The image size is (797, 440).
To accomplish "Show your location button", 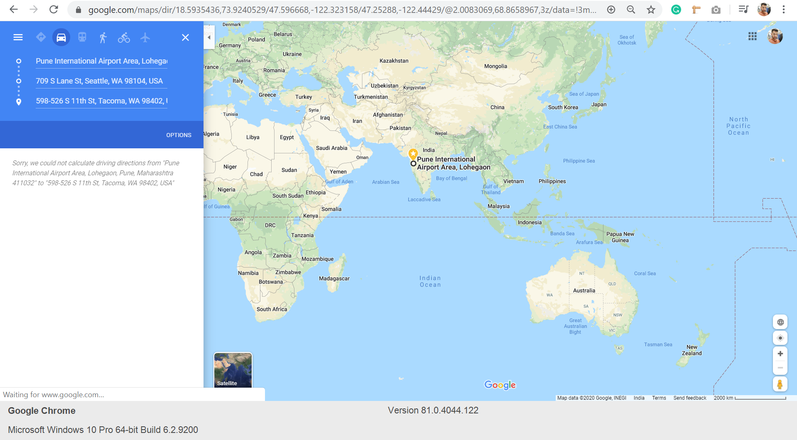I will point(780,338).
